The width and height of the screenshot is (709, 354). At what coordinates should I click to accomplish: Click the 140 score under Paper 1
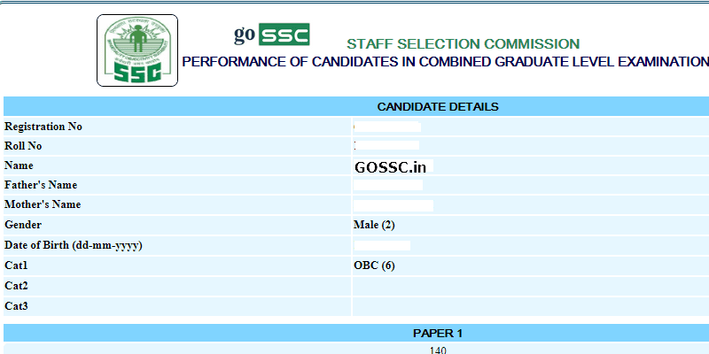[438, 350]
